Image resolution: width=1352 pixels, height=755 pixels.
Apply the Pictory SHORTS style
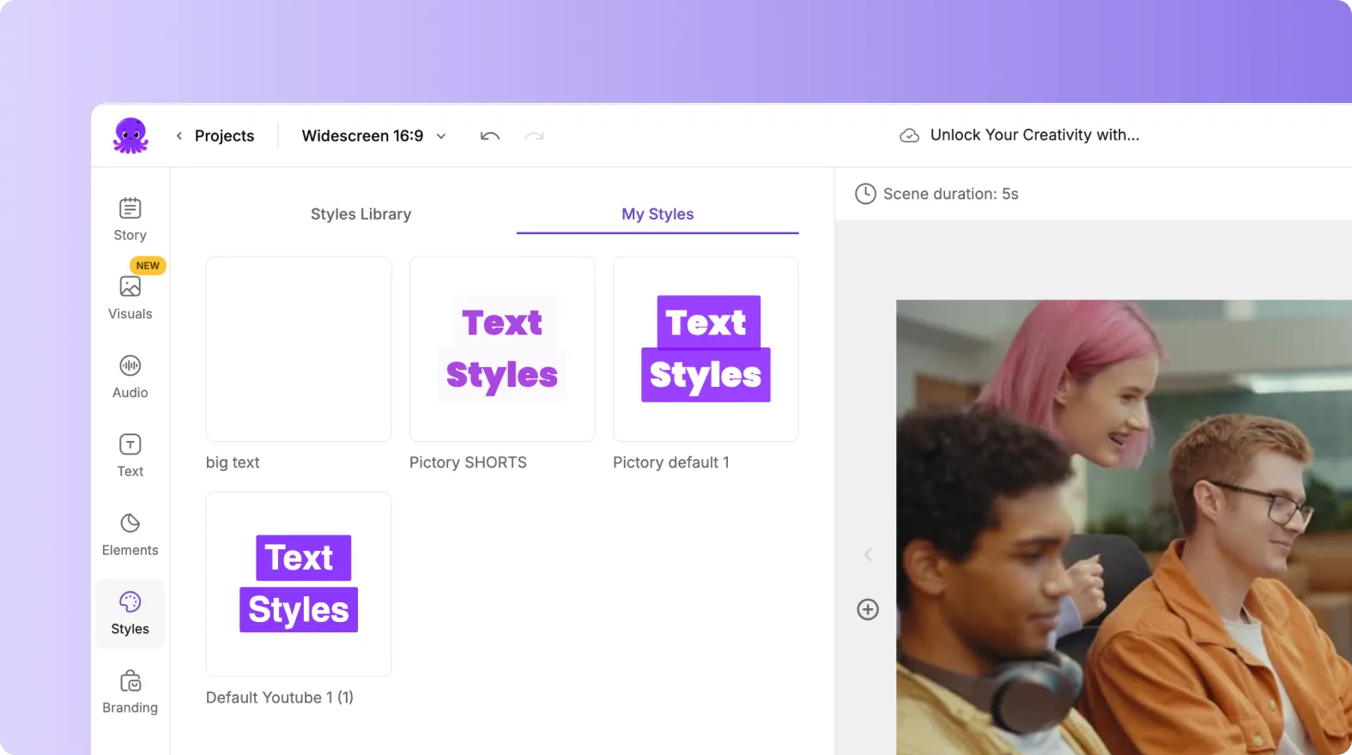(x=502, y=349)
